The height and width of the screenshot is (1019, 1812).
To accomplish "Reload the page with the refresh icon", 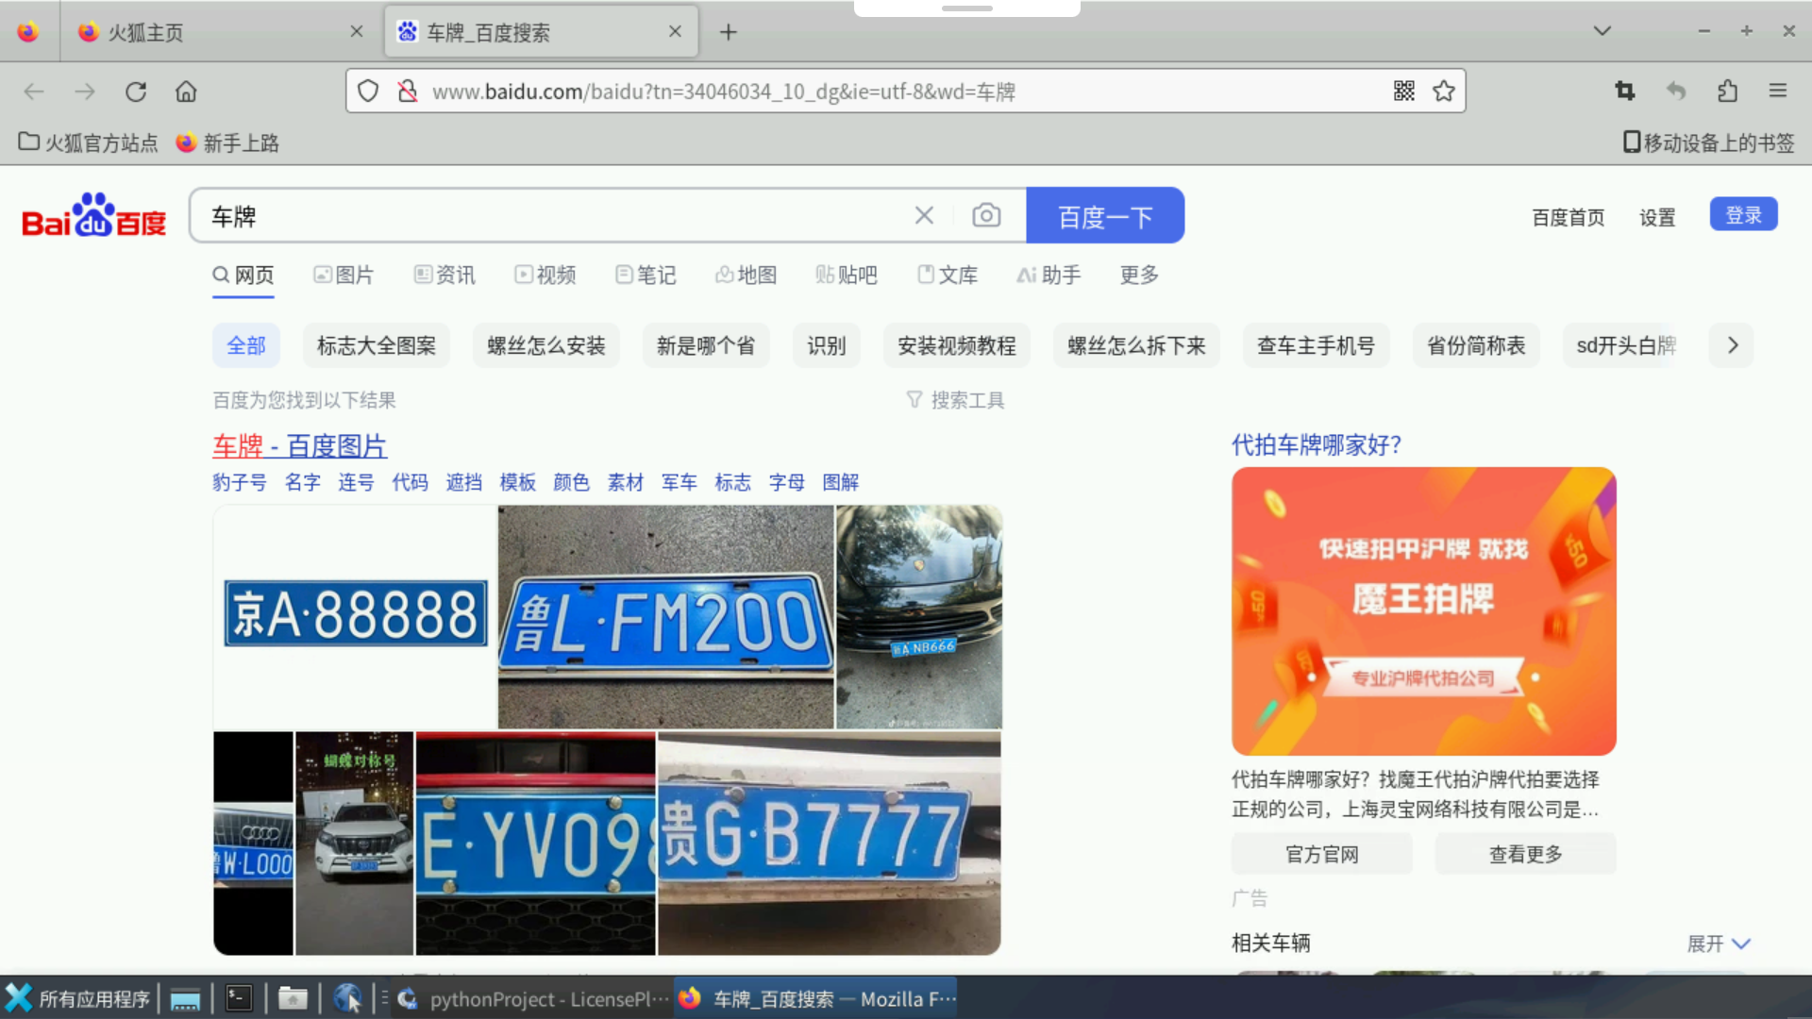I will coord(135,91).
